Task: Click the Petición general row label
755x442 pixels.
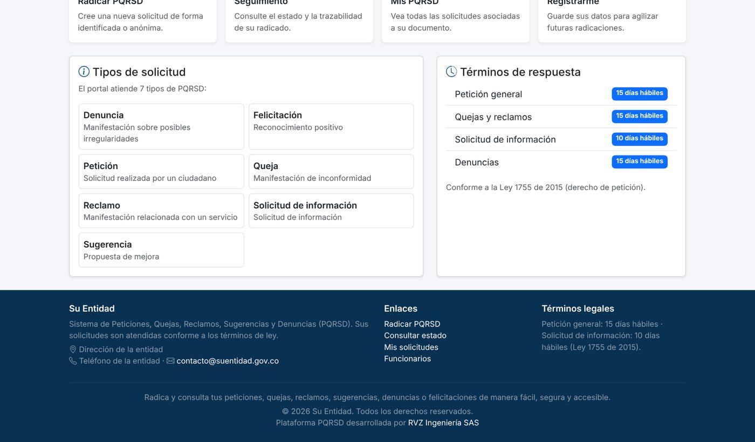Action: (x=489, y=94)
